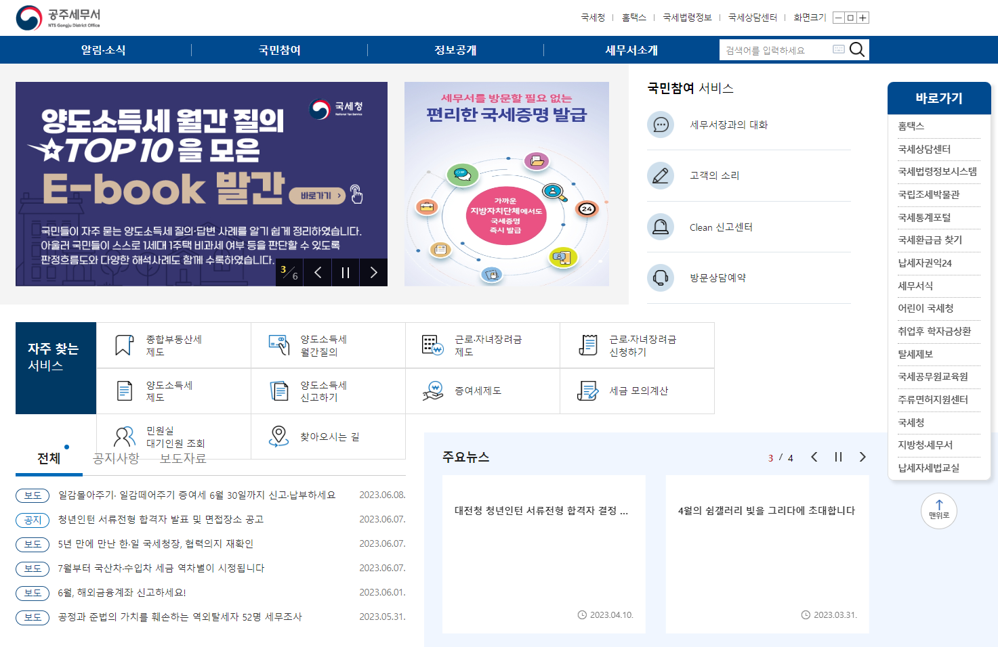Click the 공주세무서 logo
The width and height of the screenshot is (998, 647).
(58, 18)
